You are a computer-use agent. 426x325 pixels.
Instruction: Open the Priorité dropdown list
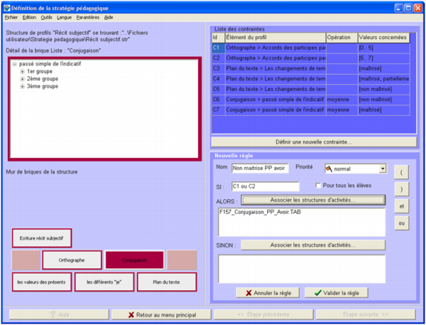pos(383,169)
